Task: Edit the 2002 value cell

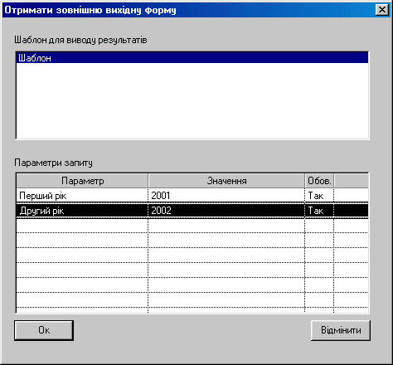Action: click(226, 211)
